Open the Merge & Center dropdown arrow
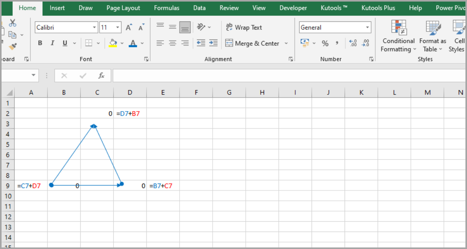 pyautogui.click(x=286, y=43)
